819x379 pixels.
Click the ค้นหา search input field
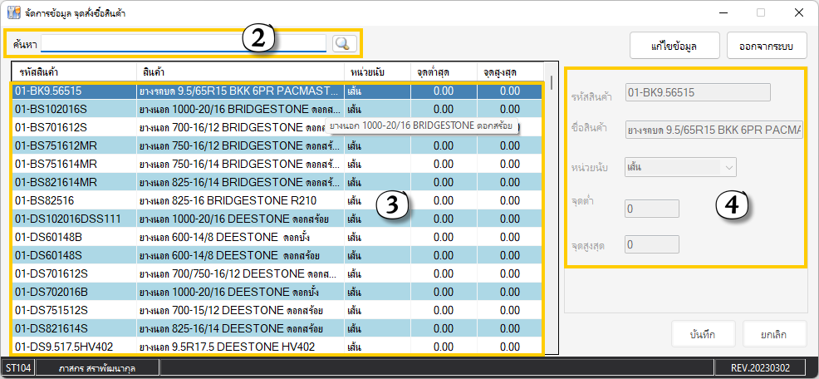pos(183,43)
